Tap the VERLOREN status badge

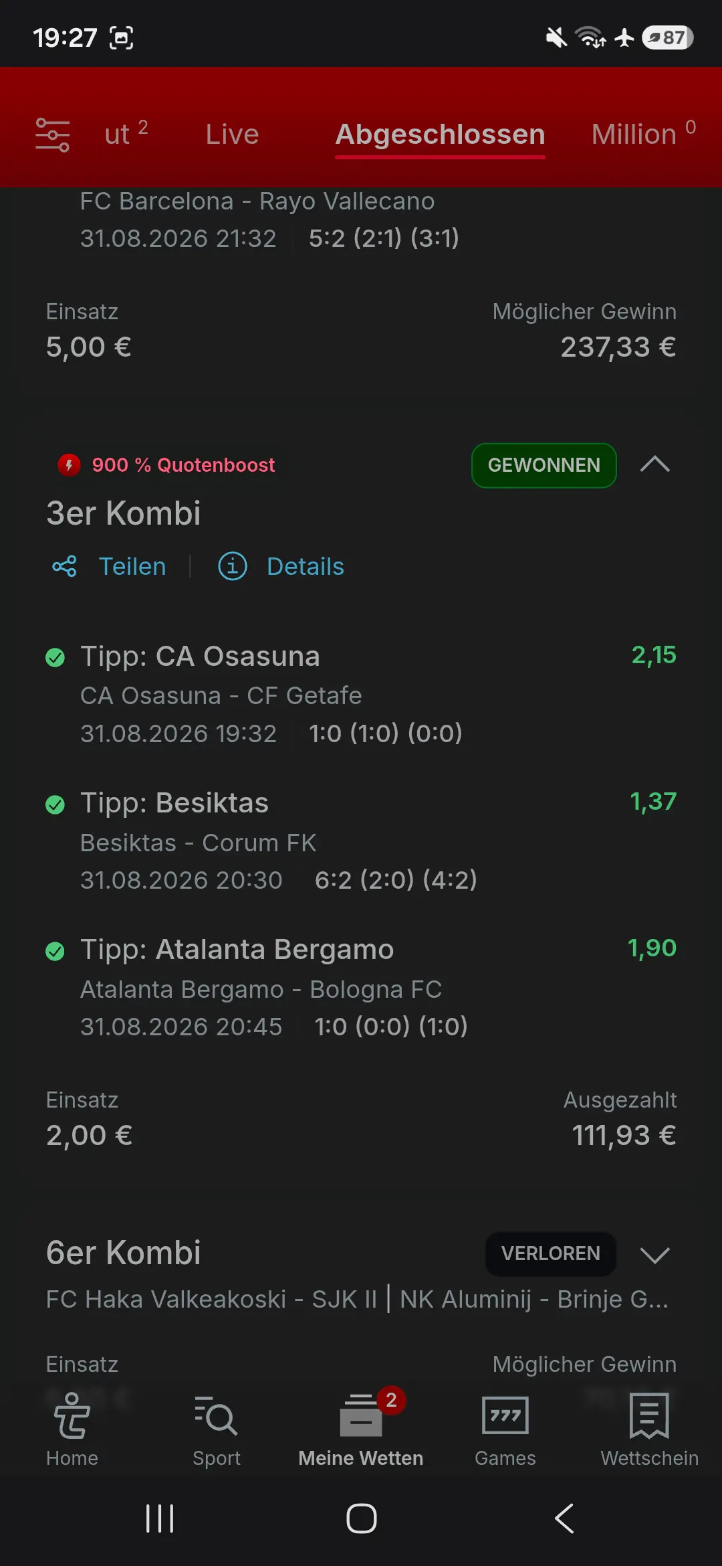pos(551,1253)
